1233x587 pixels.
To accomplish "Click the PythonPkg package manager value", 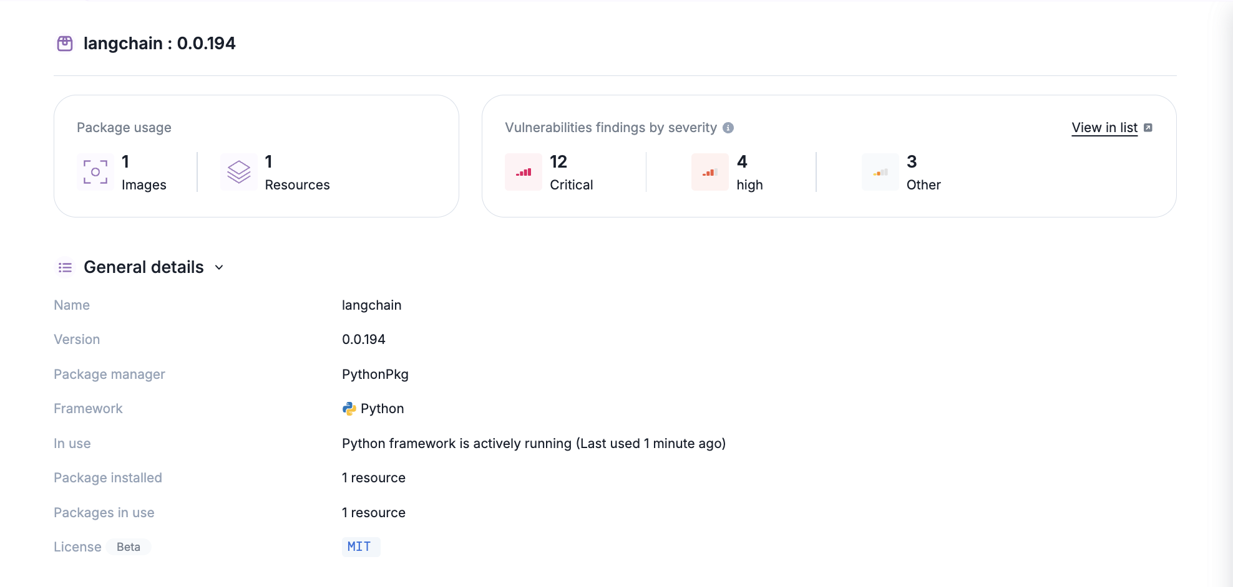I will coord(375,374).
